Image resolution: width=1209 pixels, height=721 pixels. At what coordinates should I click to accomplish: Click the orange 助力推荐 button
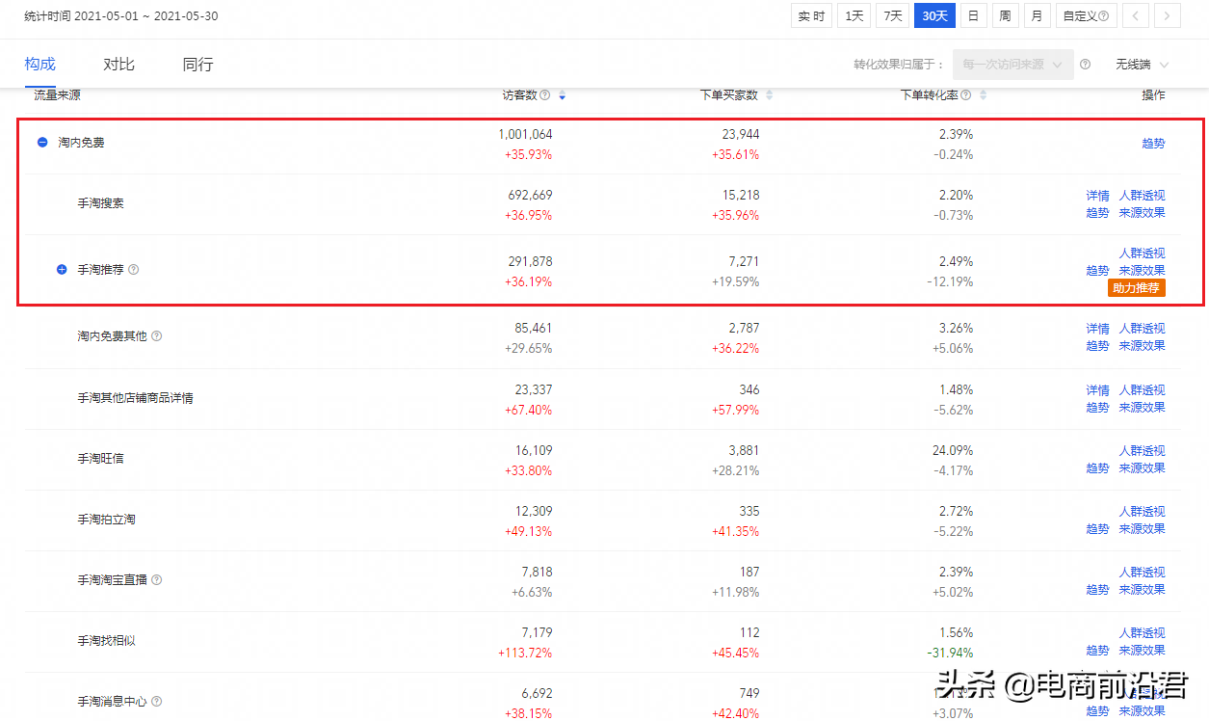[x=1137, y=288]
